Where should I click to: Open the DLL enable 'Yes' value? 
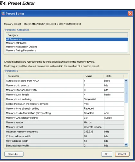[x=94, y=104]
